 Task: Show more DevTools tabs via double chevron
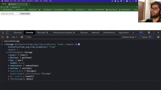133,32
